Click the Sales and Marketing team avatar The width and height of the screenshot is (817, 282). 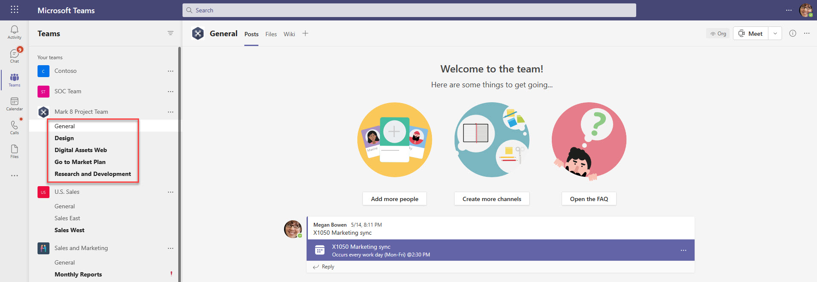[x=43, y=248]
